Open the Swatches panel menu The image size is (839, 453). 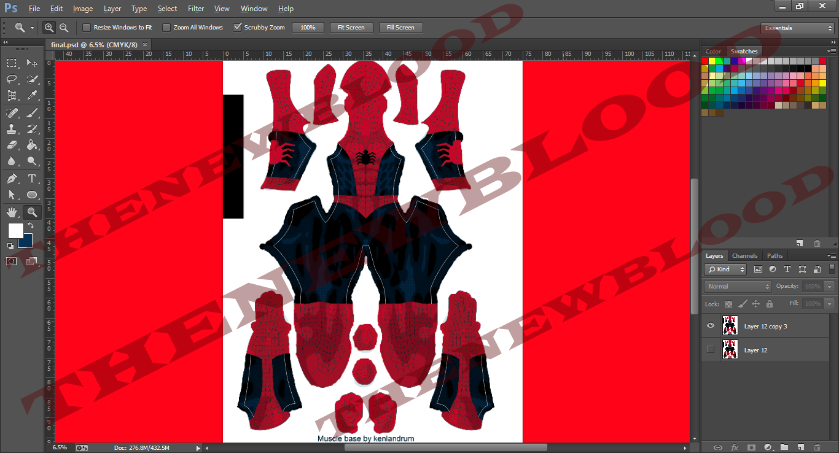(x=832, y=51)
